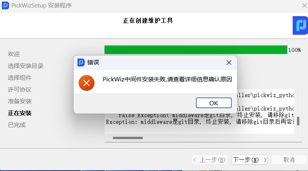Select the 许可协议 step
Screen dimensions: 308x171
click(20, 89)
